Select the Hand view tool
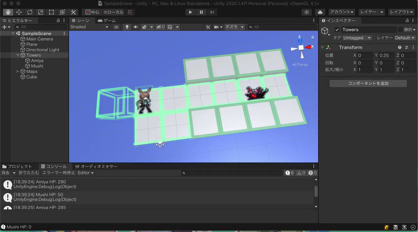The image size is (418, 232). (x=8, y=12)
